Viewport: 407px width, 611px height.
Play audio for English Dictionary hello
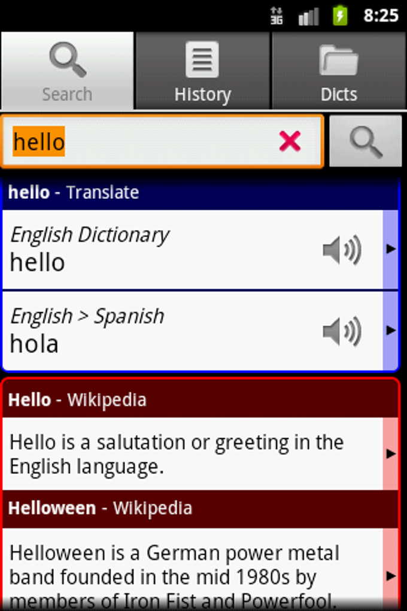(342, 250)
